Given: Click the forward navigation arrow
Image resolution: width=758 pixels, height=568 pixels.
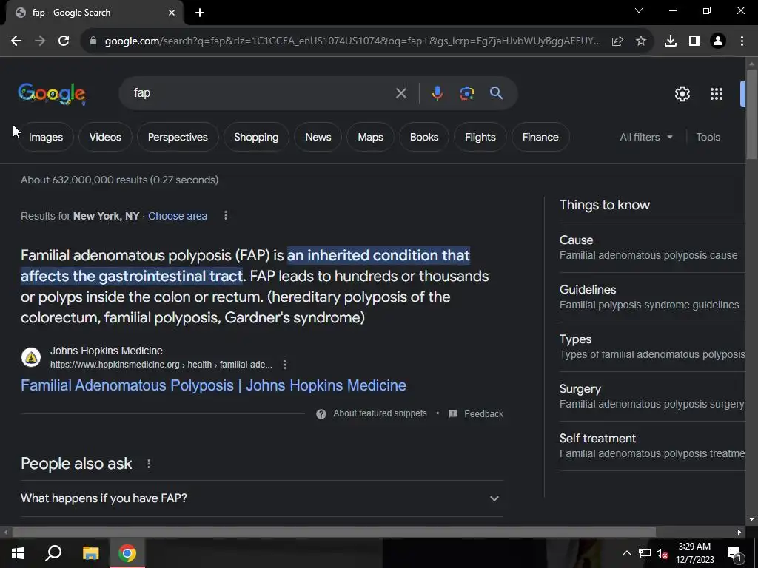Looking at the screenshot, I should point(40,41).
